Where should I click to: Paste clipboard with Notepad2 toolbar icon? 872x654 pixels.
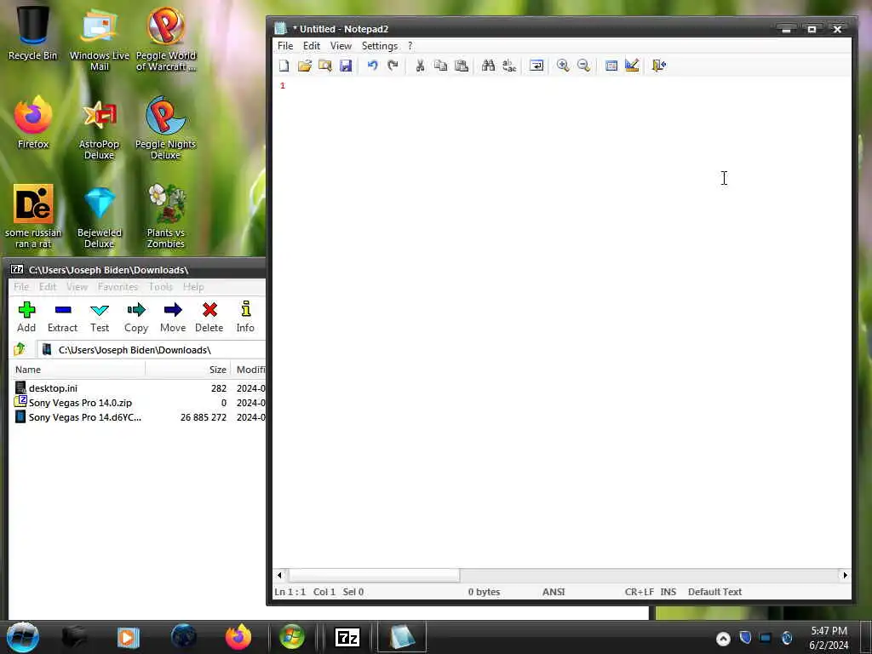point(461,66)
